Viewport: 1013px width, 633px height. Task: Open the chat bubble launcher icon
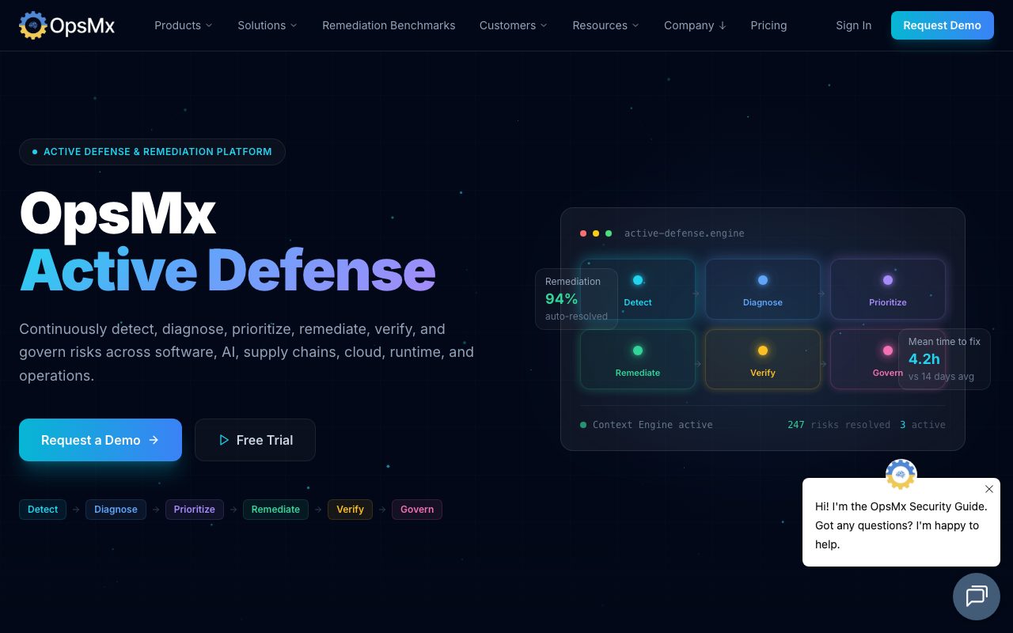[977, 597]
